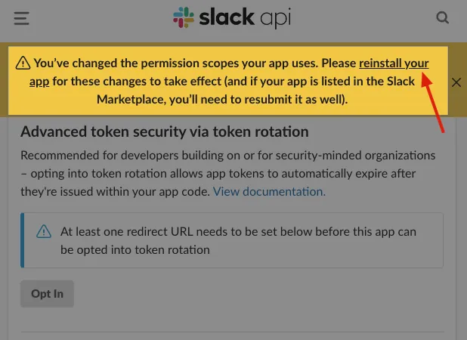Follow the "reinstall your app" link
Viewport: 467px width, 340px height.
click(393, 63)
